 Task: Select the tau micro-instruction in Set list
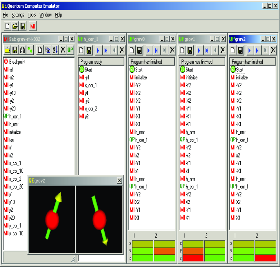click(12, 140)
